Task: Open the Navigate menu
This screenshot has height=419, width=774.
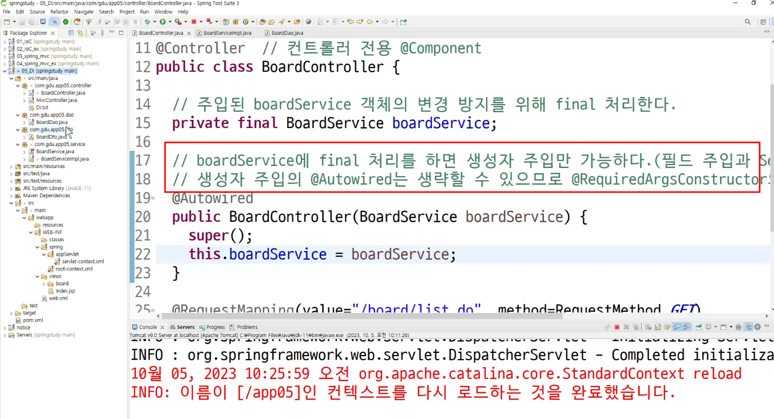Action: pyautogui.click(x=84, y=11)
